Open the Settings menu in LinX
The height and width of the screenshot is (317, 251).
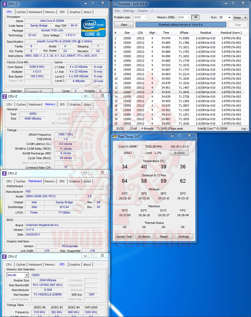[x=128, y=11]
